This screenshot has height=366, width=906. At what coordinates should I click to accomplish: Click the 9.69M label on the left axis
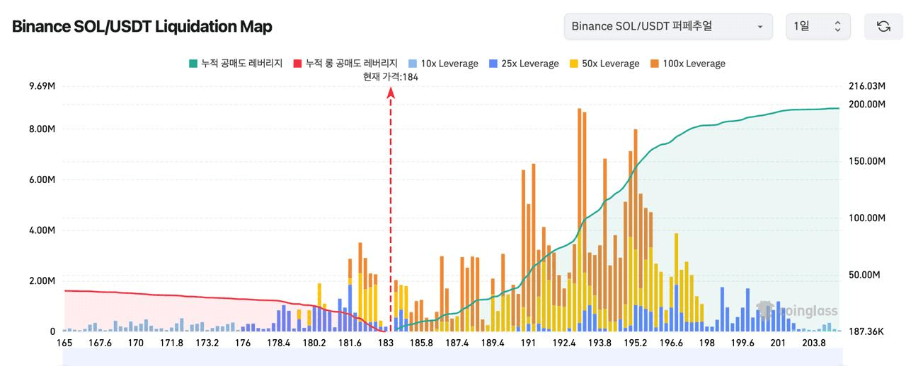coord(42,86)
